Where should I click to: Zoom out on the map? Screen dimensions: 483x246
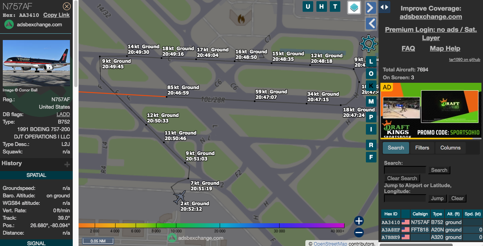pyautogui.click(x=359, y=233)
